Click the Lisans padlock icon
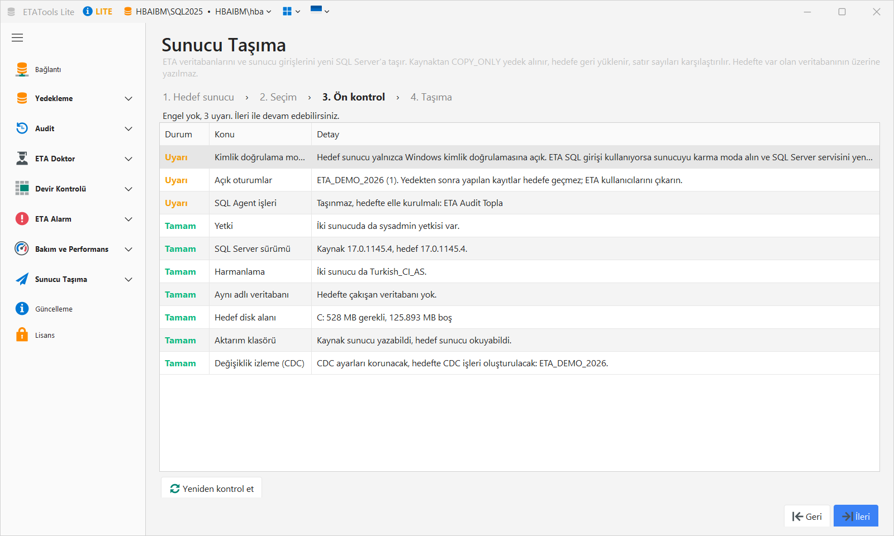 pos(22,335)
